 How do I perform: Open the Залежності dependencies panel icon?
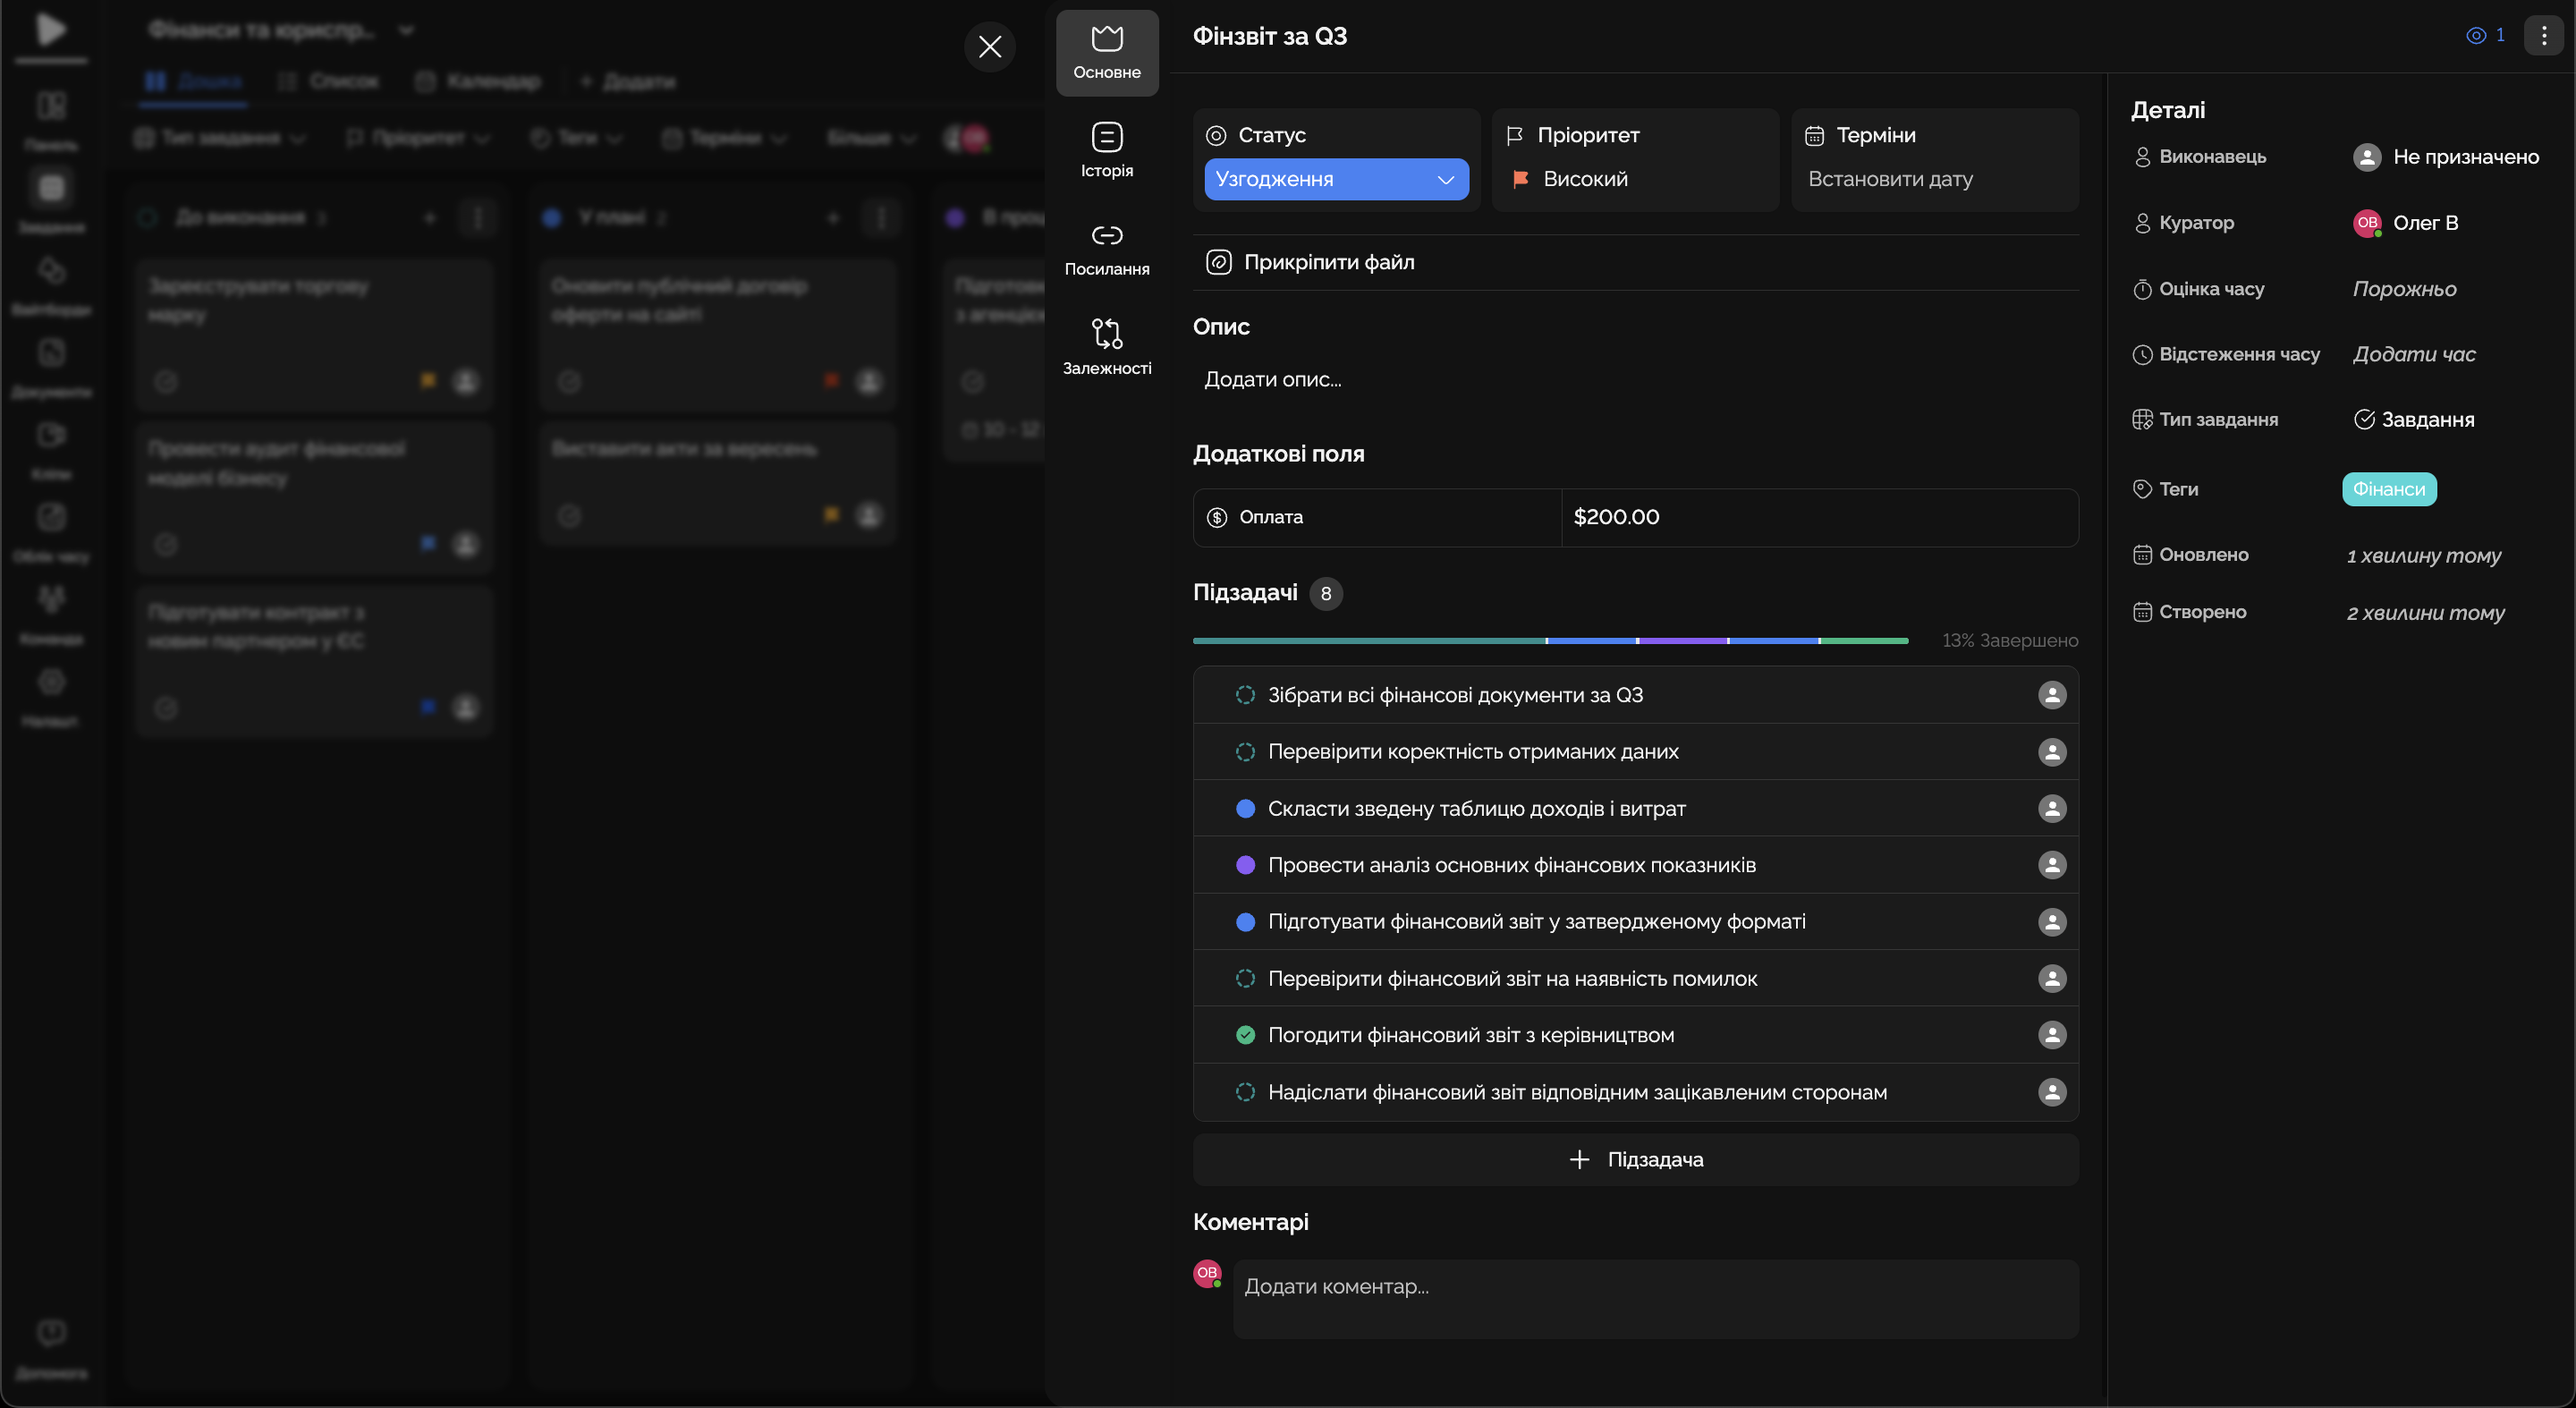tap(1106, 333)
